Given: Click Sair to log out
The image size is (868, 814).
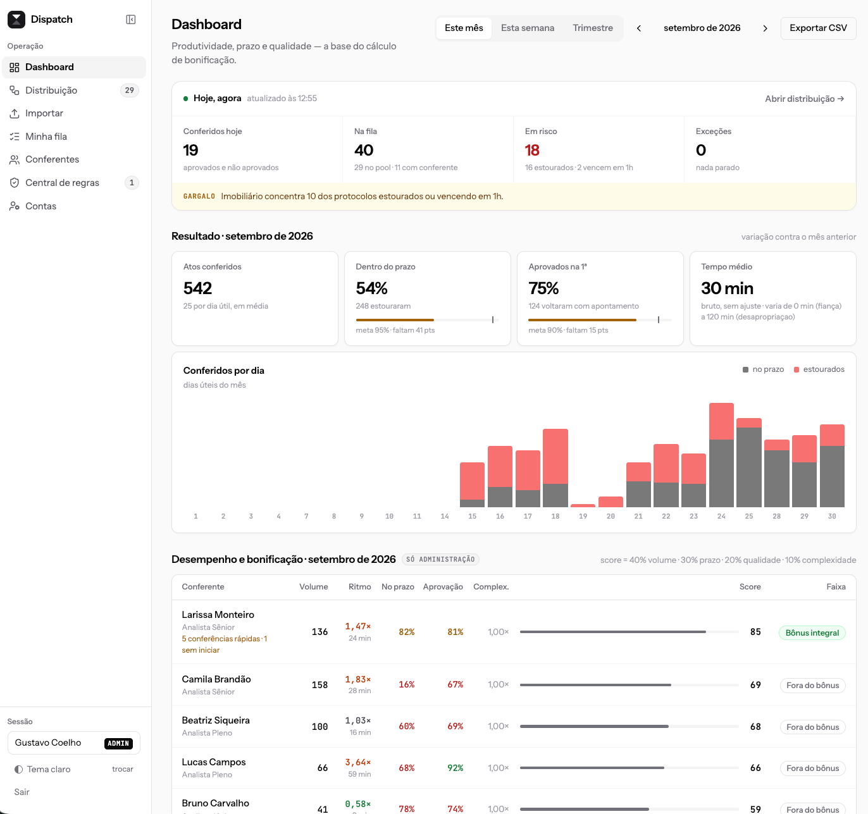Looking at the screenshot, I should click(22, 792).
